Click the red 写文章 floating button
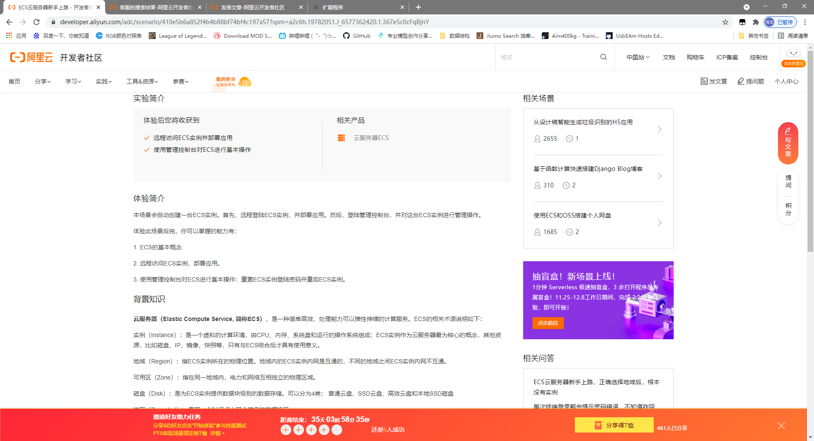814x441 pixels. pos(788,143)
